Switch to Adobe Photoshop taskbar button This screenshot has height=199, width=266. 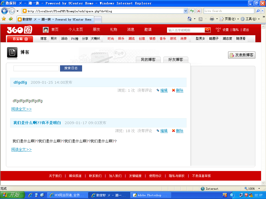tap(151, 195)
